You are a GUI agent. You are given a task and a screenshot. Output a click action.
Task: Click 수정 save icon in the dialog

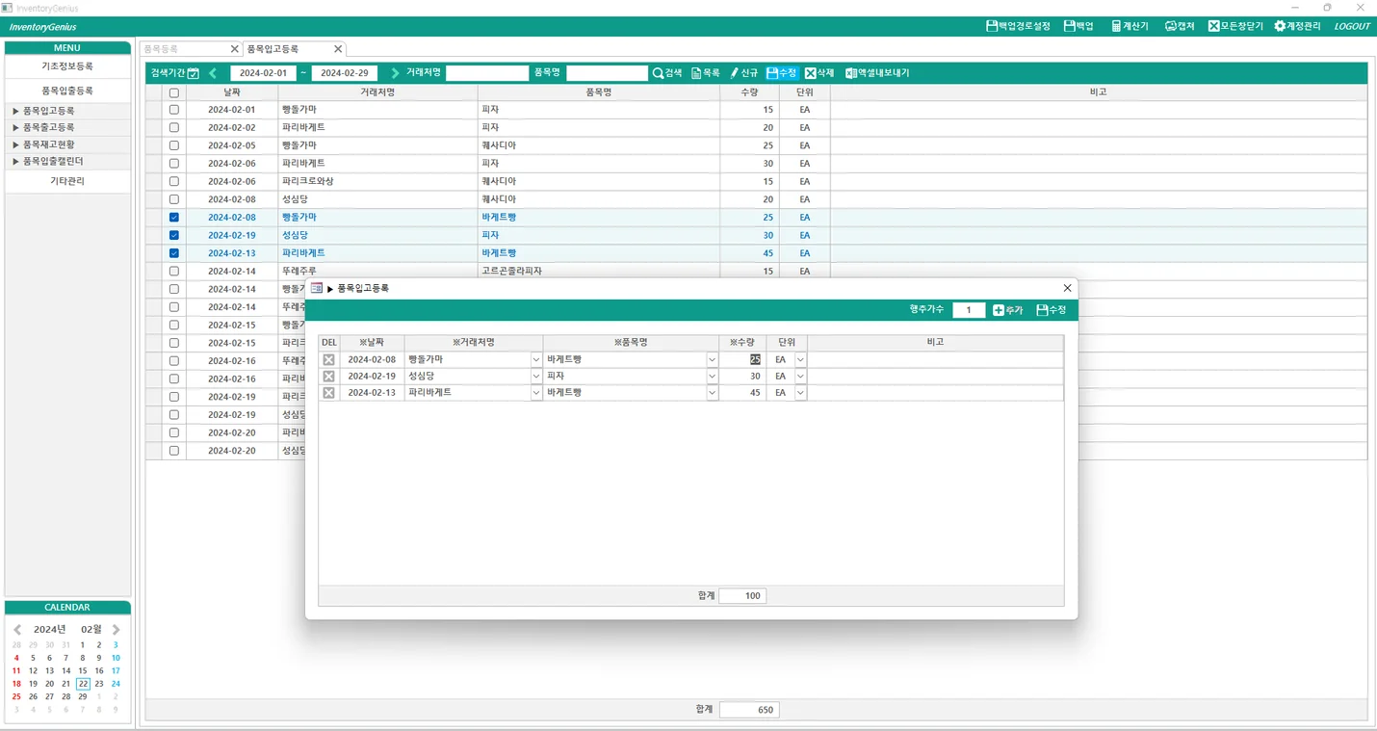click(1051, 310)
